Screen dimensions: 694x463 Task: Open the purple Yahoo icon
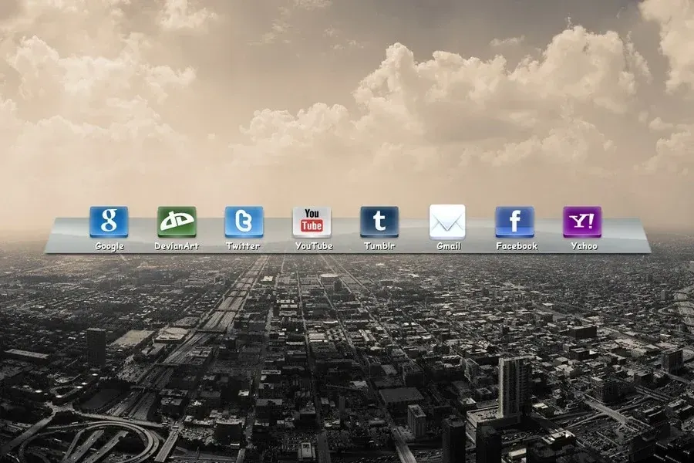point(582,221)
